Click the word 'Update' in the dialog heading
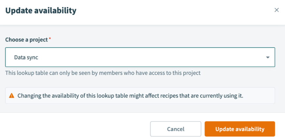The width and height of the screenshot is (285, 139). [18, 11]
